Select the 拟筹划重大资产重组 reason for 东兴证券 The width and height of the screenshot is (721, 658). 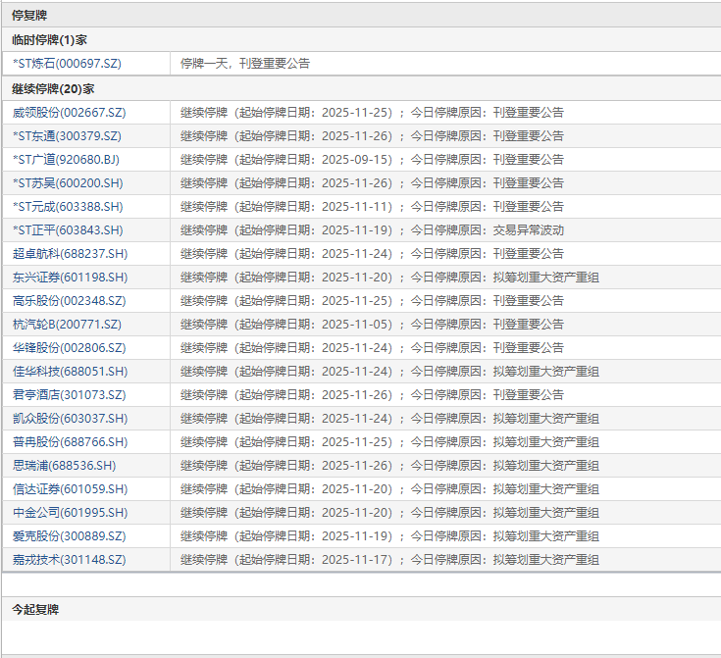545,278
